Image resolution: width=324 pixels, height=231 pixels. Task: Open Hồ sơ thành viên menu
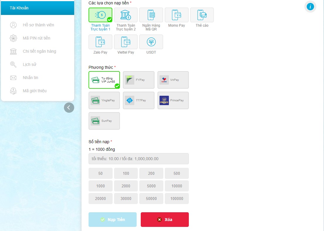tap(38, 25)
